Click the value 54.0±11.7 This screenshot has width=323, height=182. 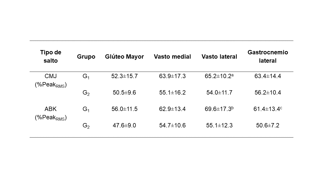219,93
